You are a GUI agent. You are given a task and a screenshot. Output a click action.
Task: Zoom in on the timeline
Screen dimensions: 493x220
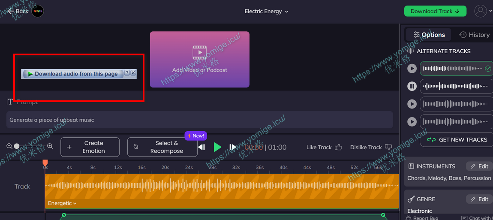(x=50, y=146)
